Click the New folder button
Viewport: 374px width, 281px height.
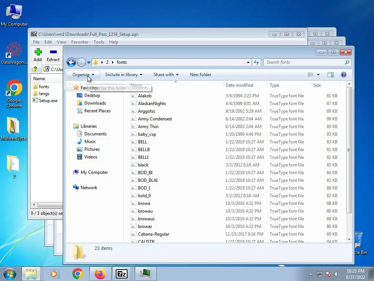201,75
